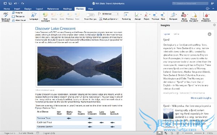This screenshot has height=135, width=217.
Task: Click Search in Document field
Action: 190,3
